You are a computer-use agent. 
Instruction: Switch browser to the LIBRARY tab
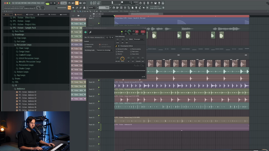41,15
